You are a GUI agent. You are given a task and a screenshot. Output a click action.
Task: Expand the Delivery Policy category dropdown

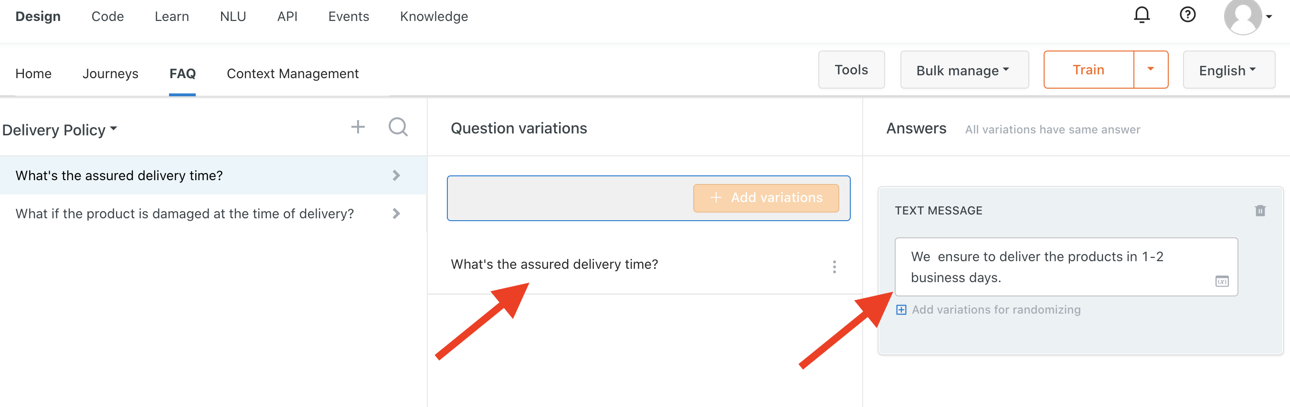coord(60,130)
